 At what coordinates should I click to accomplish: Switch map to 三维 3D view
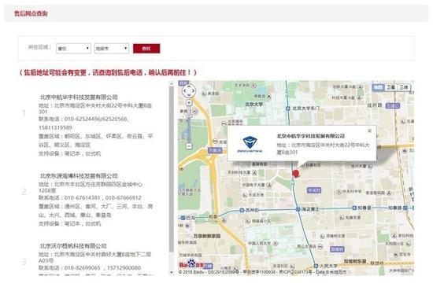coord(404,87)
